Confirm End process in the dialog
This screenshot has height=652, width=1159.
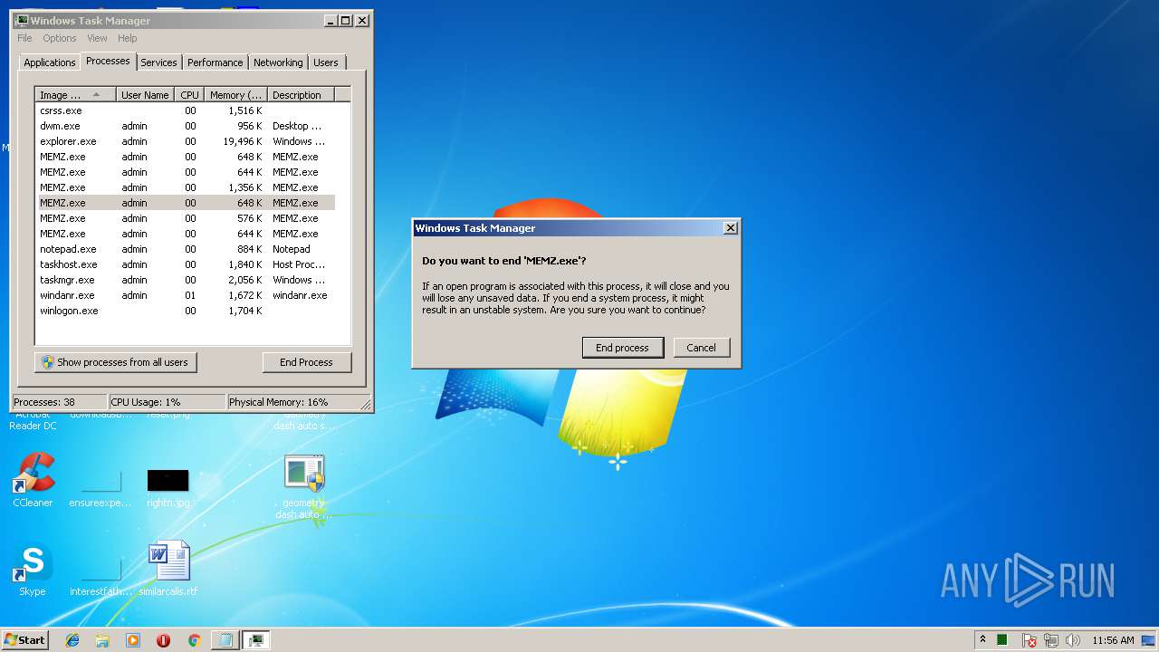622,348
